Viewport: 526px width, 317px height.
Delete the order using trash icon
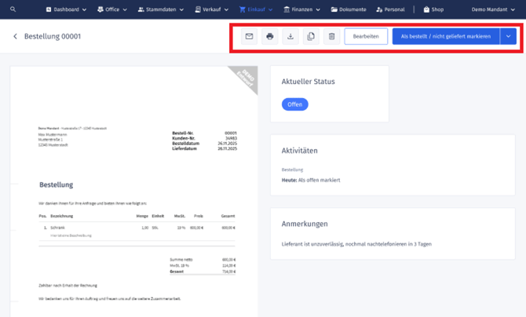(331, 37)
